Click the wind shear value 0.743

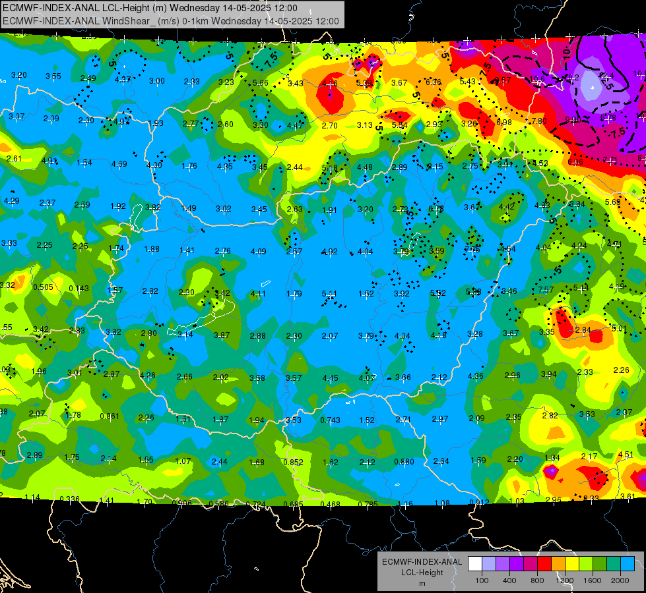coord(331,420)
